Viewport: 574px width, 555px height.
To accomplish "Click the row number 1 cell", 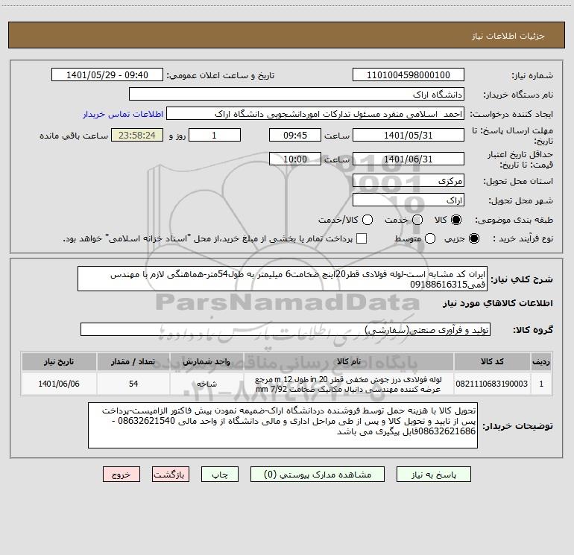I will point(541,384).
